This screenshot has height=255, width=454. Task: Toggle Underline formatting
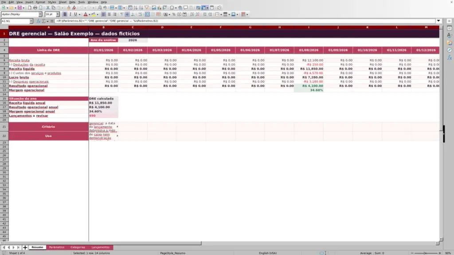75,15
